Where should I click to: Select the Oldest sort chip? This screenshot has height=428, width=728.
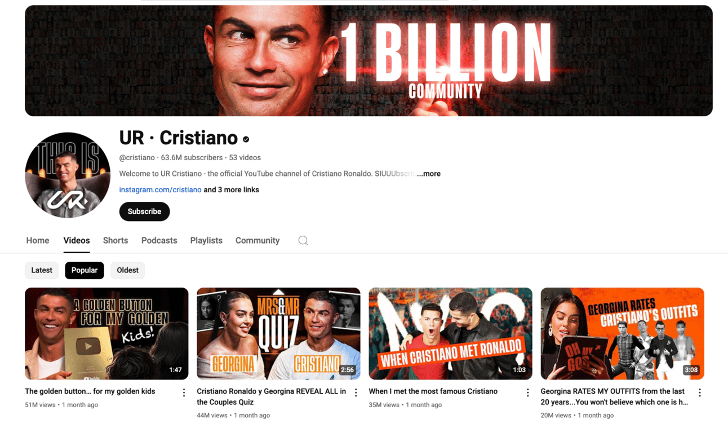pos(127,270)
